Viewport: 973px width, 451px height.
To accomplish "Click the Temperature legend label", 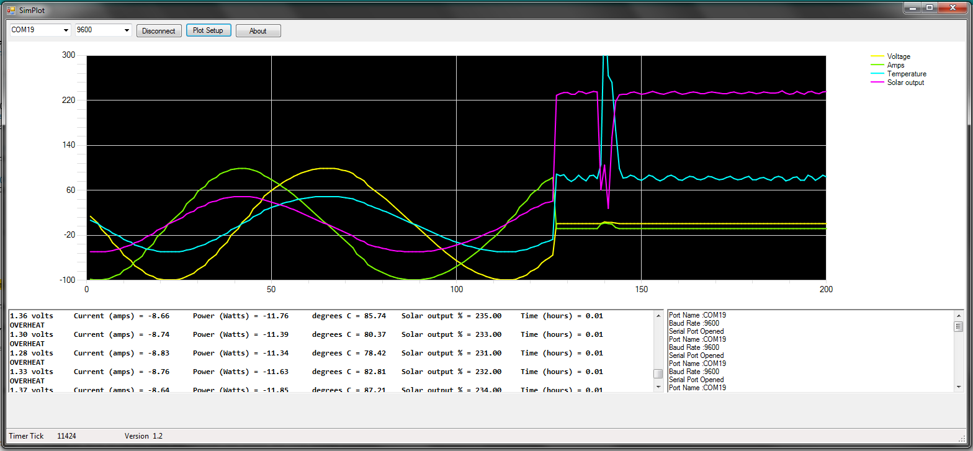I will 907,74.
